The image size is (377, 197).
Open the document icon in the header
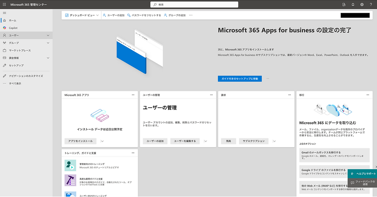coord(344,5)
